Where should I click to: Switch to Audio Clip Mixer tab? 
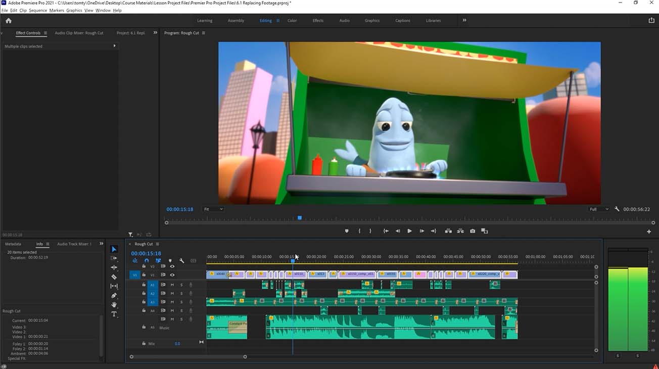click(x=79, y=33)
